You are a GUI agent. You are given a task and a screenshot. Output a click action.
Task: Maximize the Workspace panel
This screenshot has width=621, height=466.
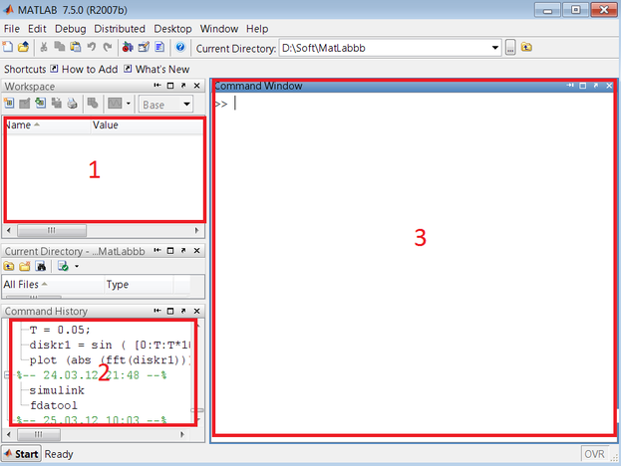(x=170, y=86)
